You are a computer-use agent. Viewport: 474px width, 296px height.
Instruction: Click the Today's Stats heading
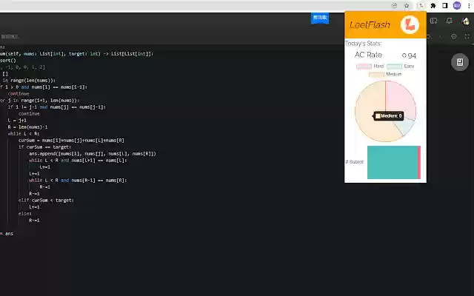pos(363,44)
